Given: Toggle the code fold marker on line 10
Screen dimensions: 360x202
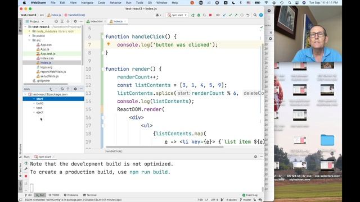Looking at the screenshot, I should tap(102, 69).
